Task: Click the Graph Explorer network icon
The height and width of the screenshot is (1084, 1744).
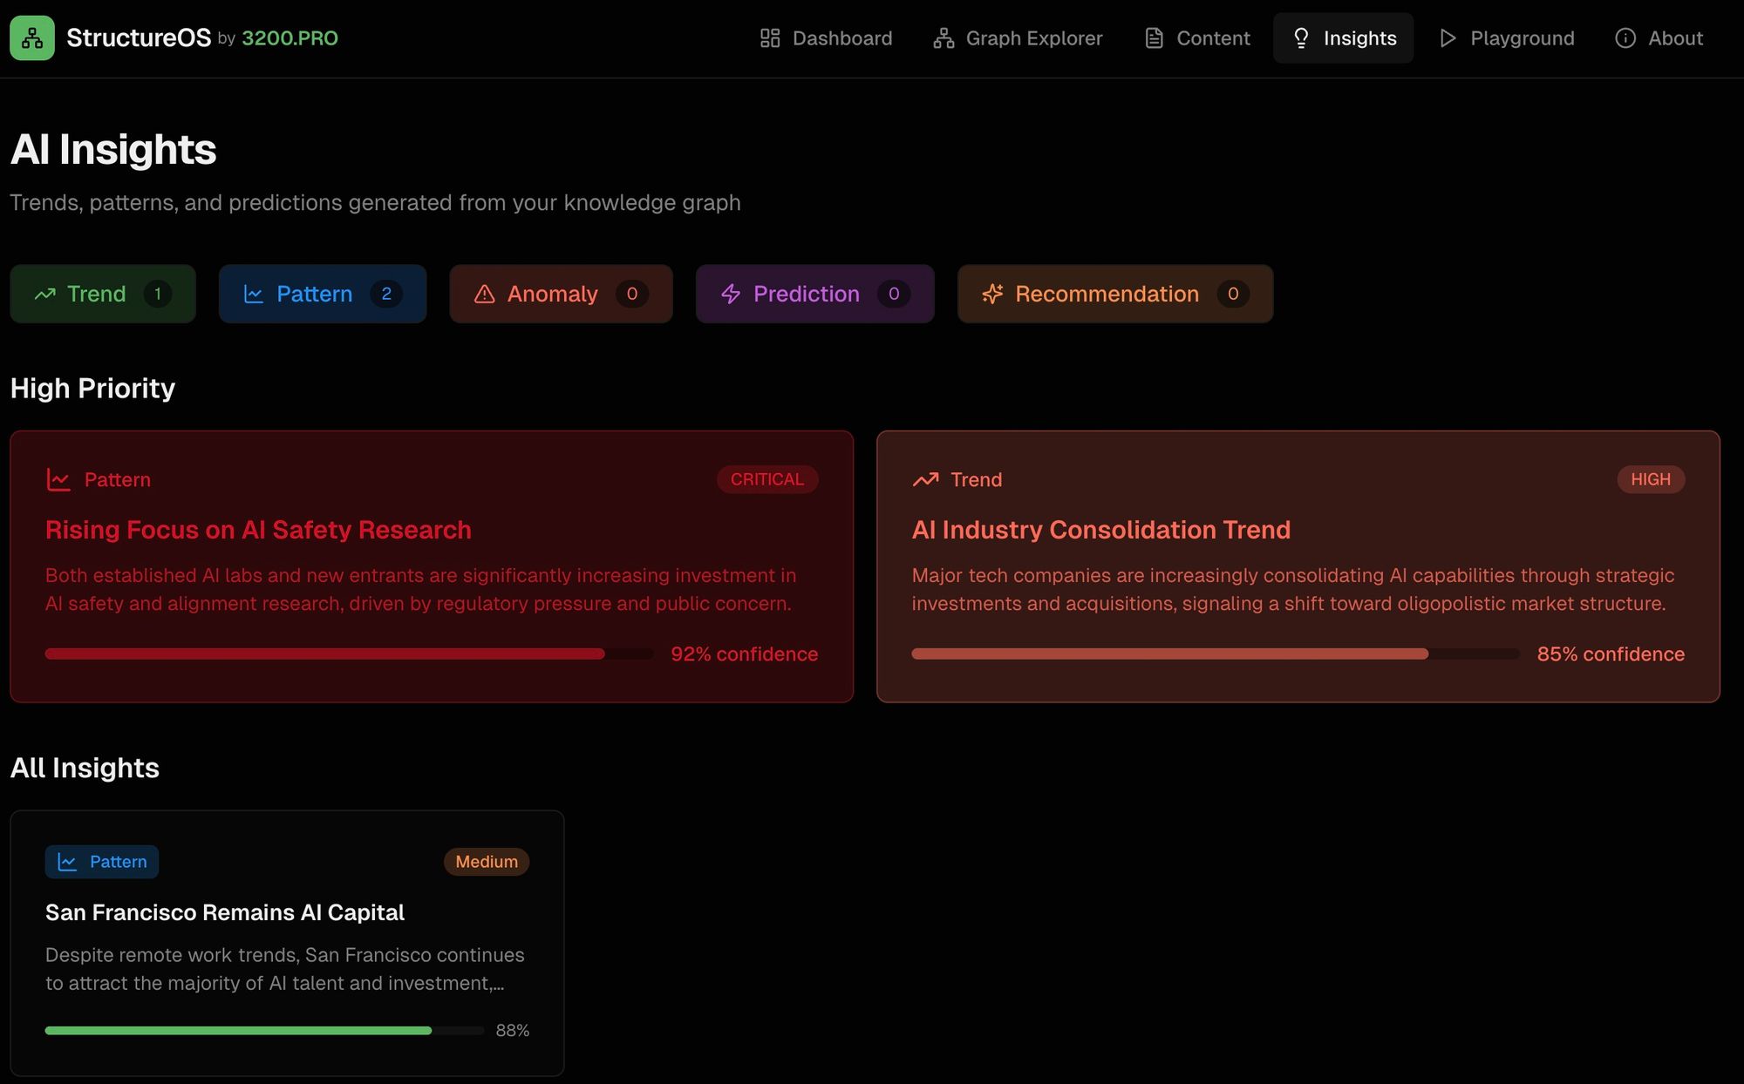Action: [x=943, y=38]
